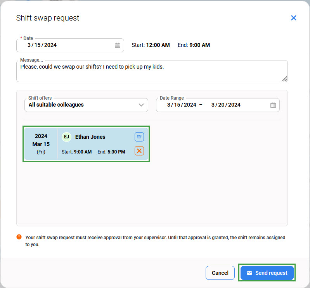Click the Cancel button
Screen dimensions: 310x288
coord(220,273)
